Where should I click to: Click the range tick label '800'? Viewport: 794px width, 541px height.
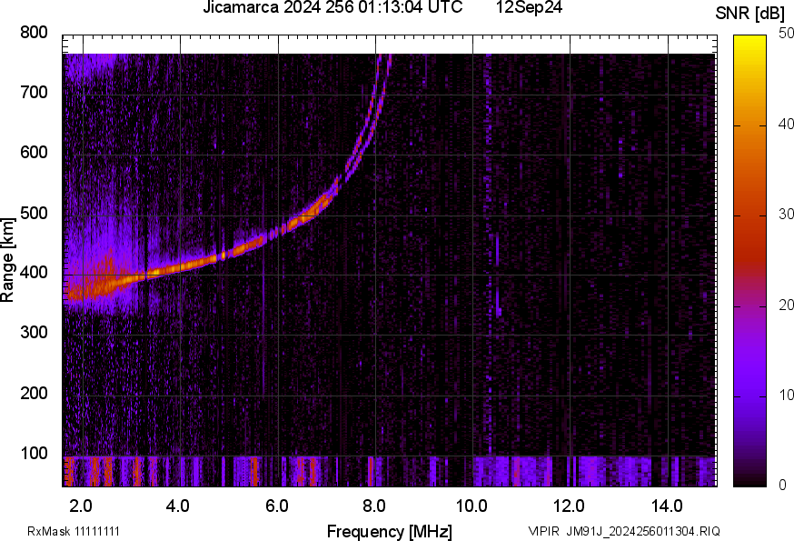pyautogui.click(x=34, y=33)
